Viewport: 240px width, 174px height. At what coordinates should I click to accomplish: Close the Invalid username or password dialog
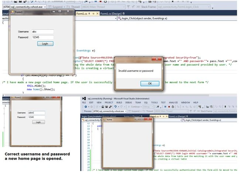(x=157, y=59)
